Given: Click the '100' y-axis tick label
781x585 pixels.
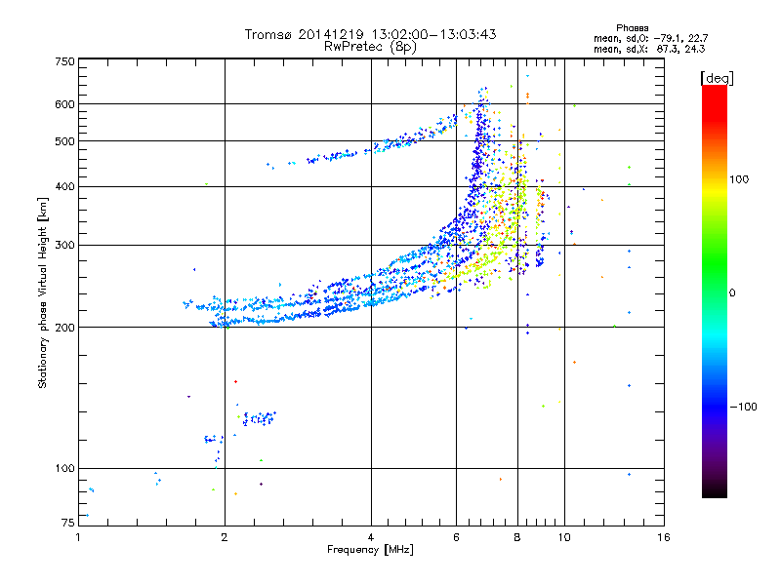Looking at the screenshot, I should (x=64, y=468).
